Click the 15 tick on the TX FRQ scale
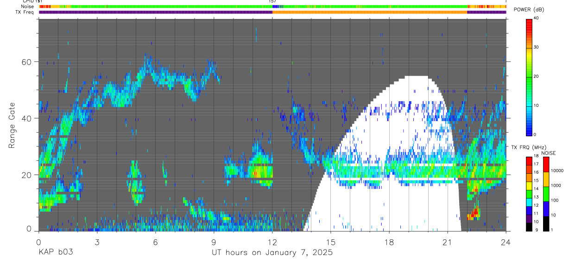 pyautogui.click(x=536, y=180)
